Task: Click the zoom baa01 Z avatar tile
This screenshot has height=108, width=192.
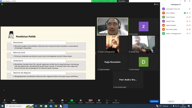Action: click(144, 27)
